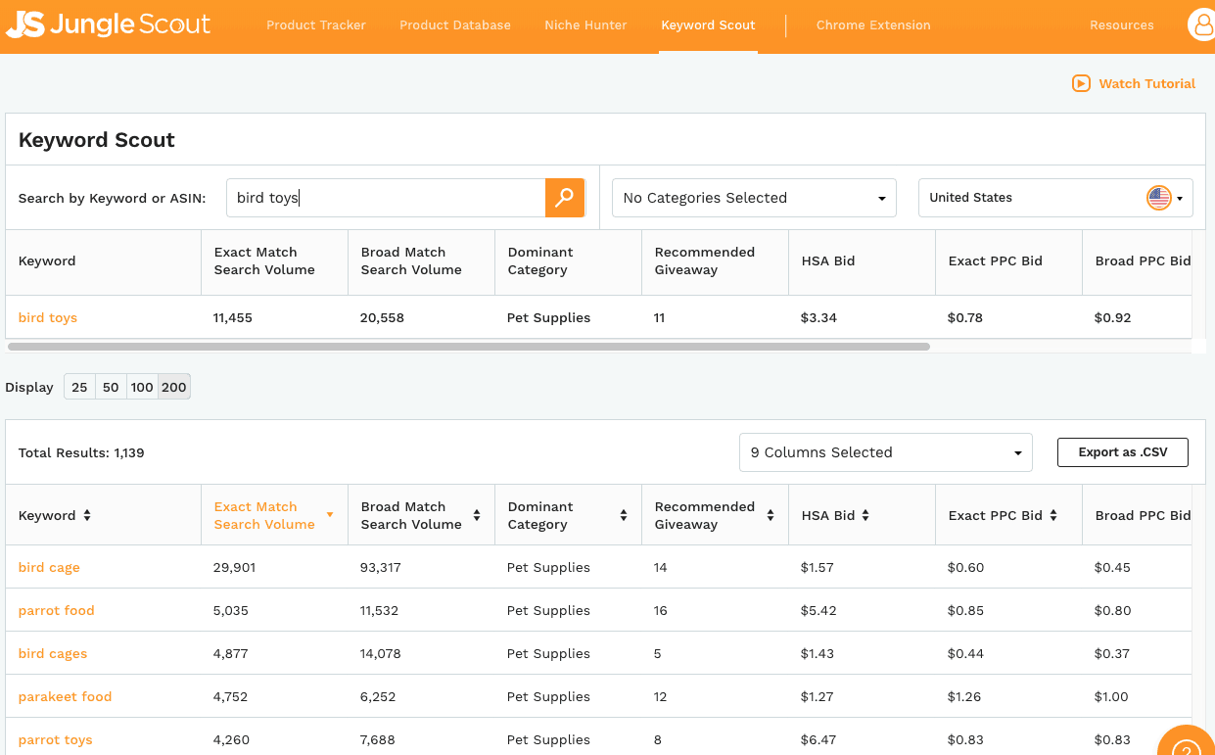Viewport: 1215px width, 755px height.
Task: Set display to 50 results
Action: 111,387
